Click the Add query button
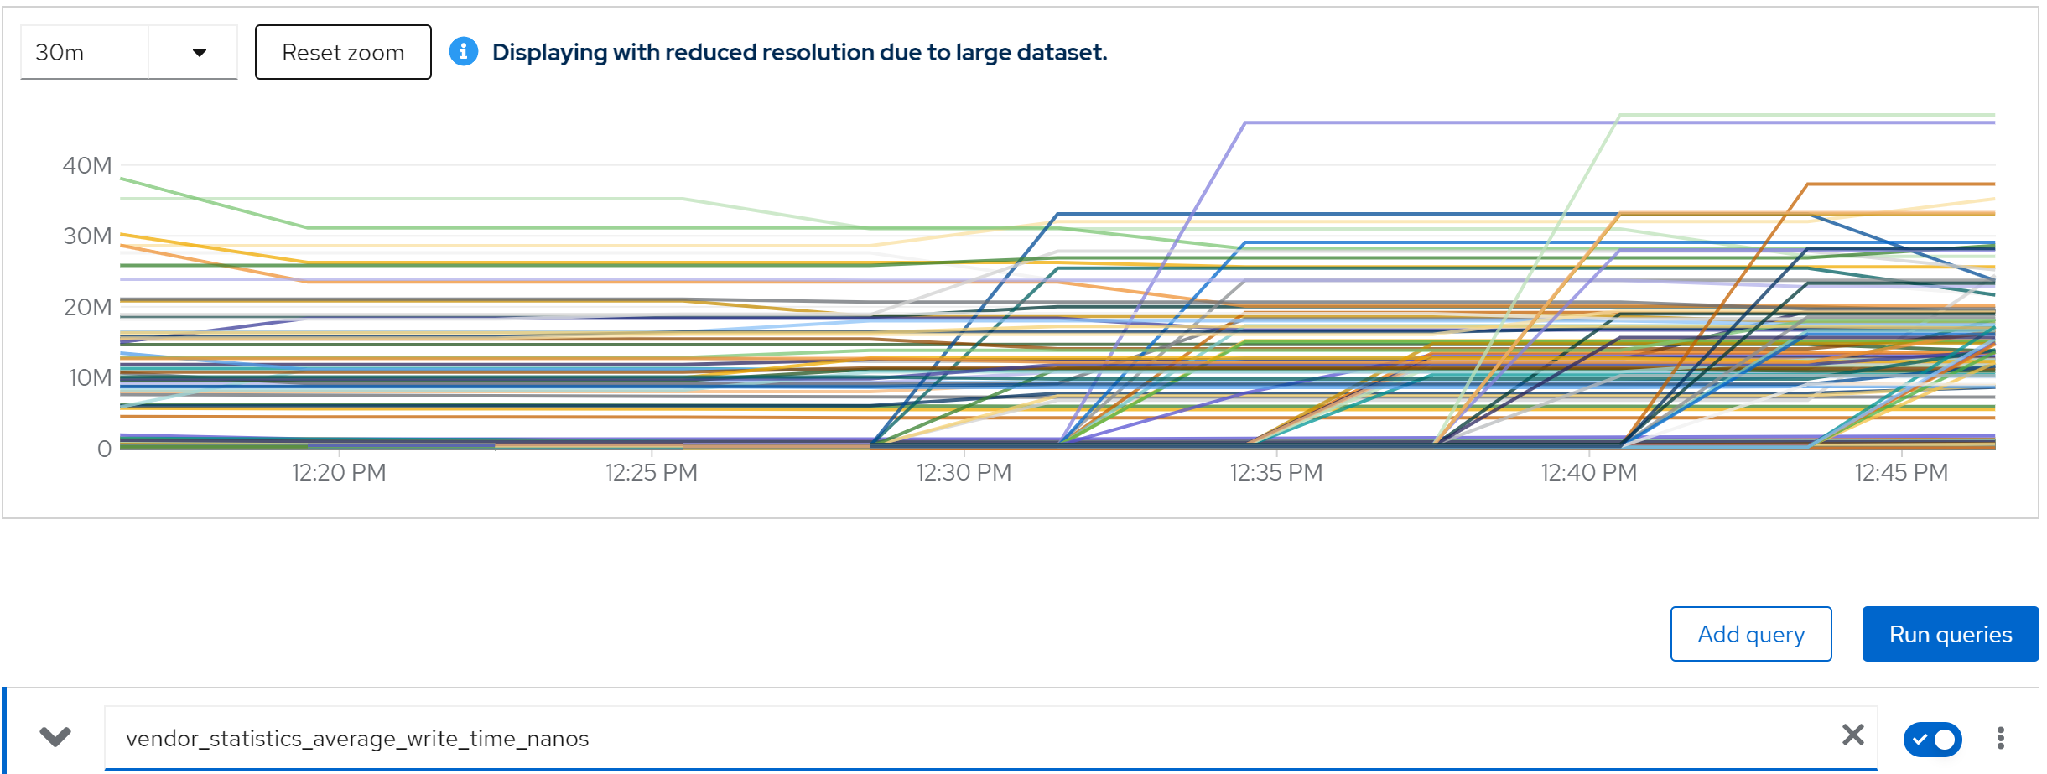Image resolution: width=2047 pixels, height=774 pixels. [1750, 634]
